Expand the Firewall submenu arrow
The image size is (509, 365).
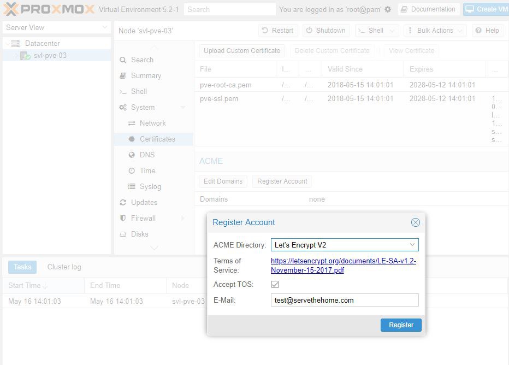point(182,218)
